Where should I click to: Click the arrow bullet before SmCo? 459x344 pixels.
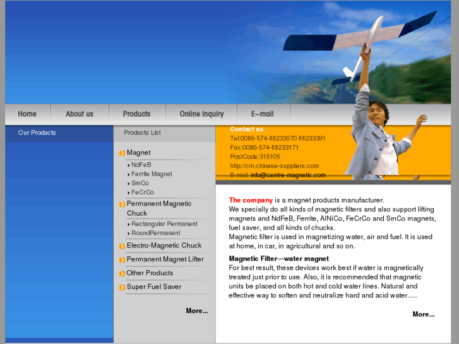(x=129, y=184)
